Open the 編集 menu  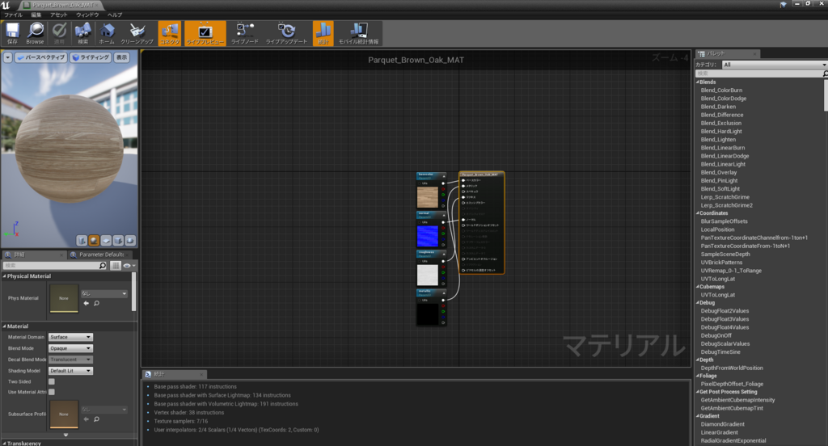tap(36, 15)
